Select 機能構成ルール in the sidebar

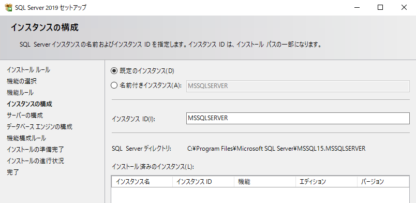click(x=26, y=138)
